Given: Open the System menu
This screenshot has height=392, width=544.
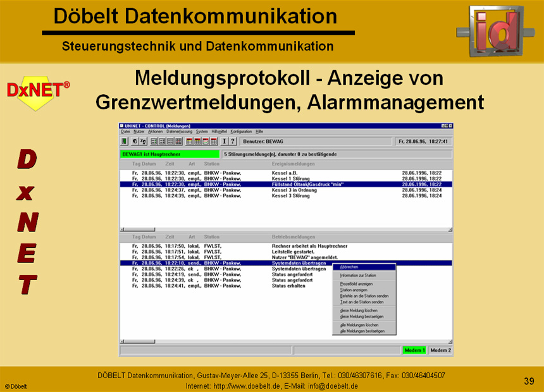Looking at the screenshot, I should tap(202, 132).
